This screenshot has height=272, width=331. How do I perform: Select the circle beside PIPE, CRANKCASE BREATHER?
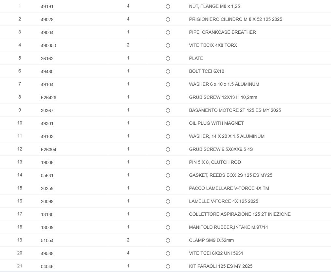[x=168, y=32]
